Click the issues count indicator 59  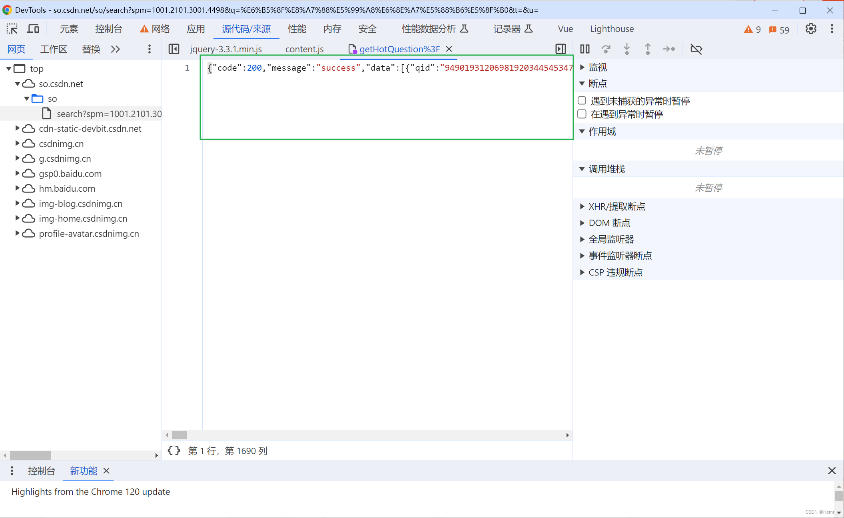pyautogui.click(x=779, y=30)
